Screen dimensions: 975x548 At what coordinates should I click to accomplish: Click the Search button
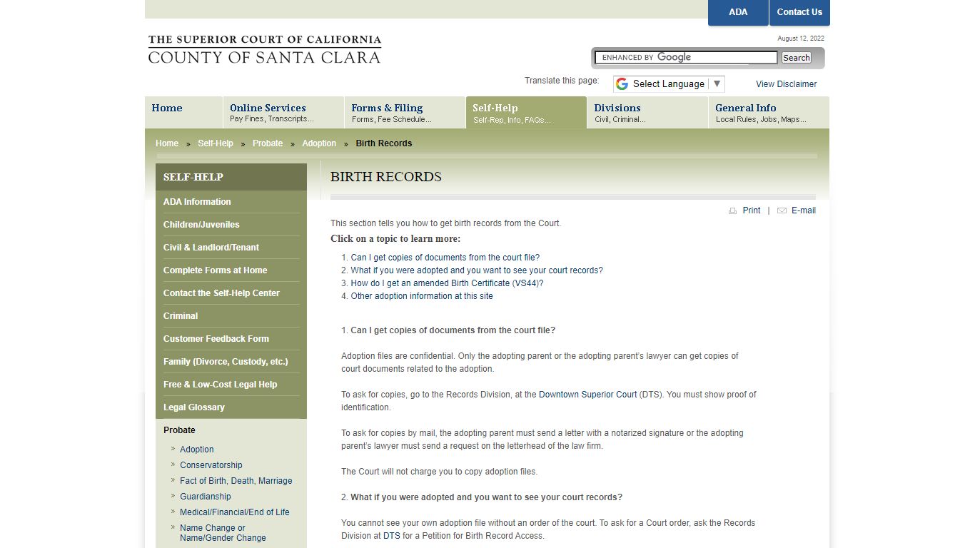point(796,58)
